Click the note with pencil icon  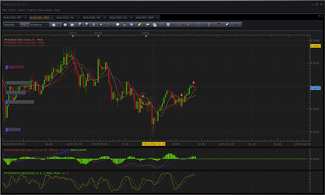pyautogui.click(x=118, y=25)
